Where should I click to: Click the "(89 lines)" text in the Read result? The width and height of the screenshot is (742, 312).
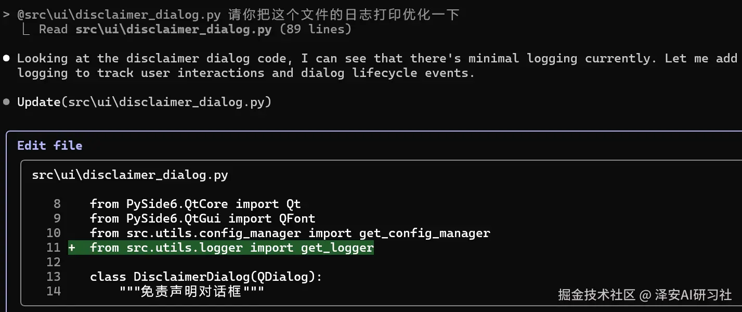(316, 29)
